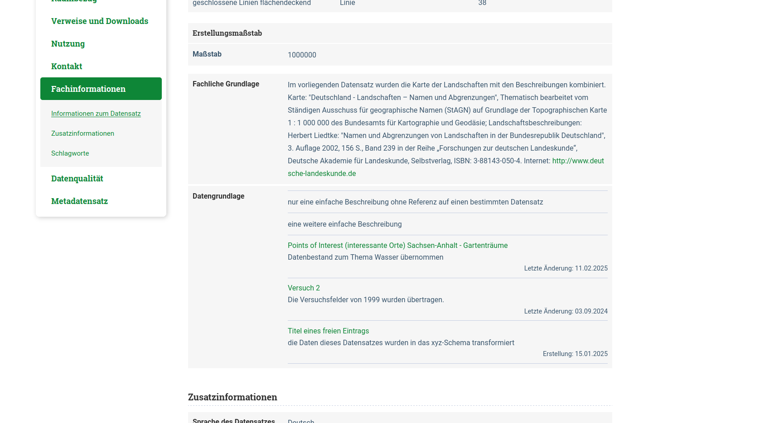Click the Datengrundlage row label
This screenshot has width=760, height=423.
click(218, 196)
